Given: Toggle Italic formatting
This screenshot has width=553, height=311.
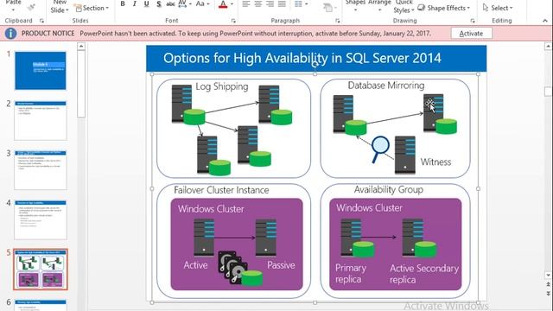Looking at the screenshot, I should tap(135, 3).
